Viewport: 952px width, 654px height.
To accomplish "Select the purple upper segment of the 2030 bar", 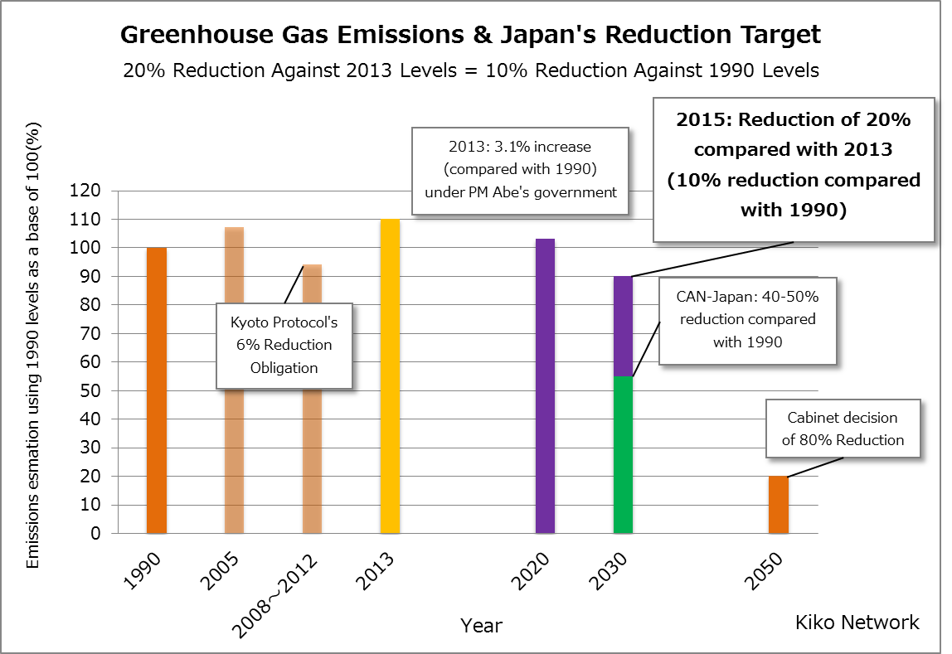I will click(623, 327).
